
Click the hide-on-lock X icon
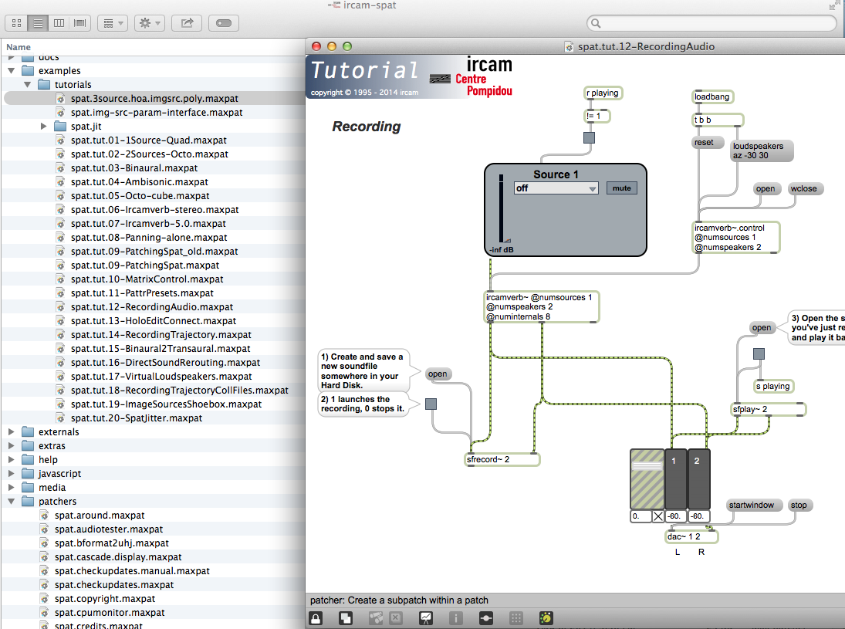click(396, 618)
